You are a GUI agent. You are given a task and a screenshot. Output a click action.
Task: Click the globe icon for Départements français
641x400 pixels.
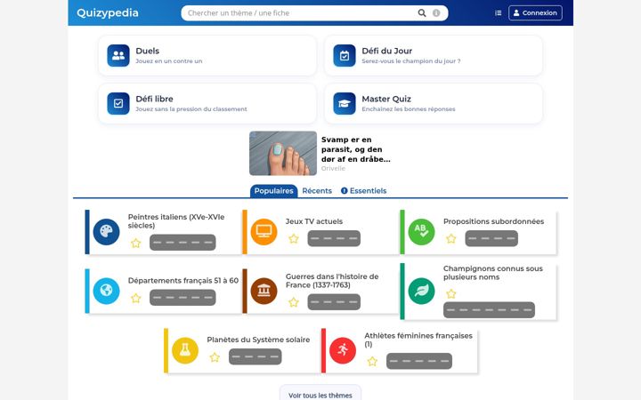click(106, 291)
